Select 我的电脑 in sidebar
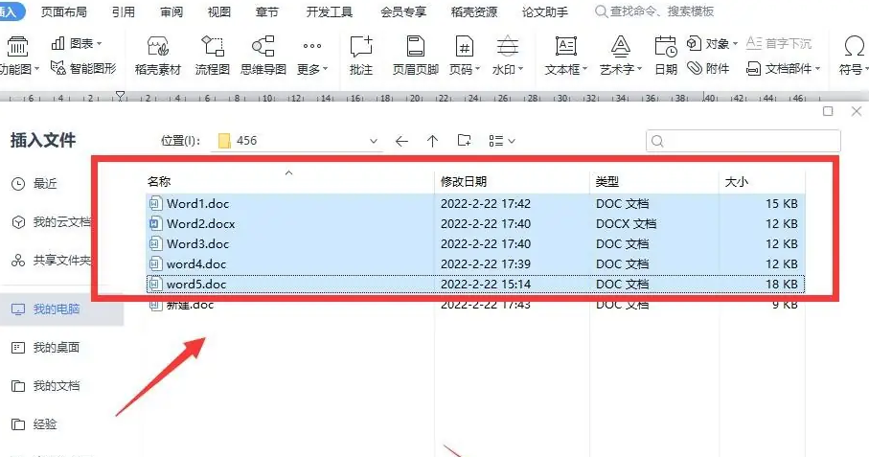869x457 pixels. click(61, 309)
